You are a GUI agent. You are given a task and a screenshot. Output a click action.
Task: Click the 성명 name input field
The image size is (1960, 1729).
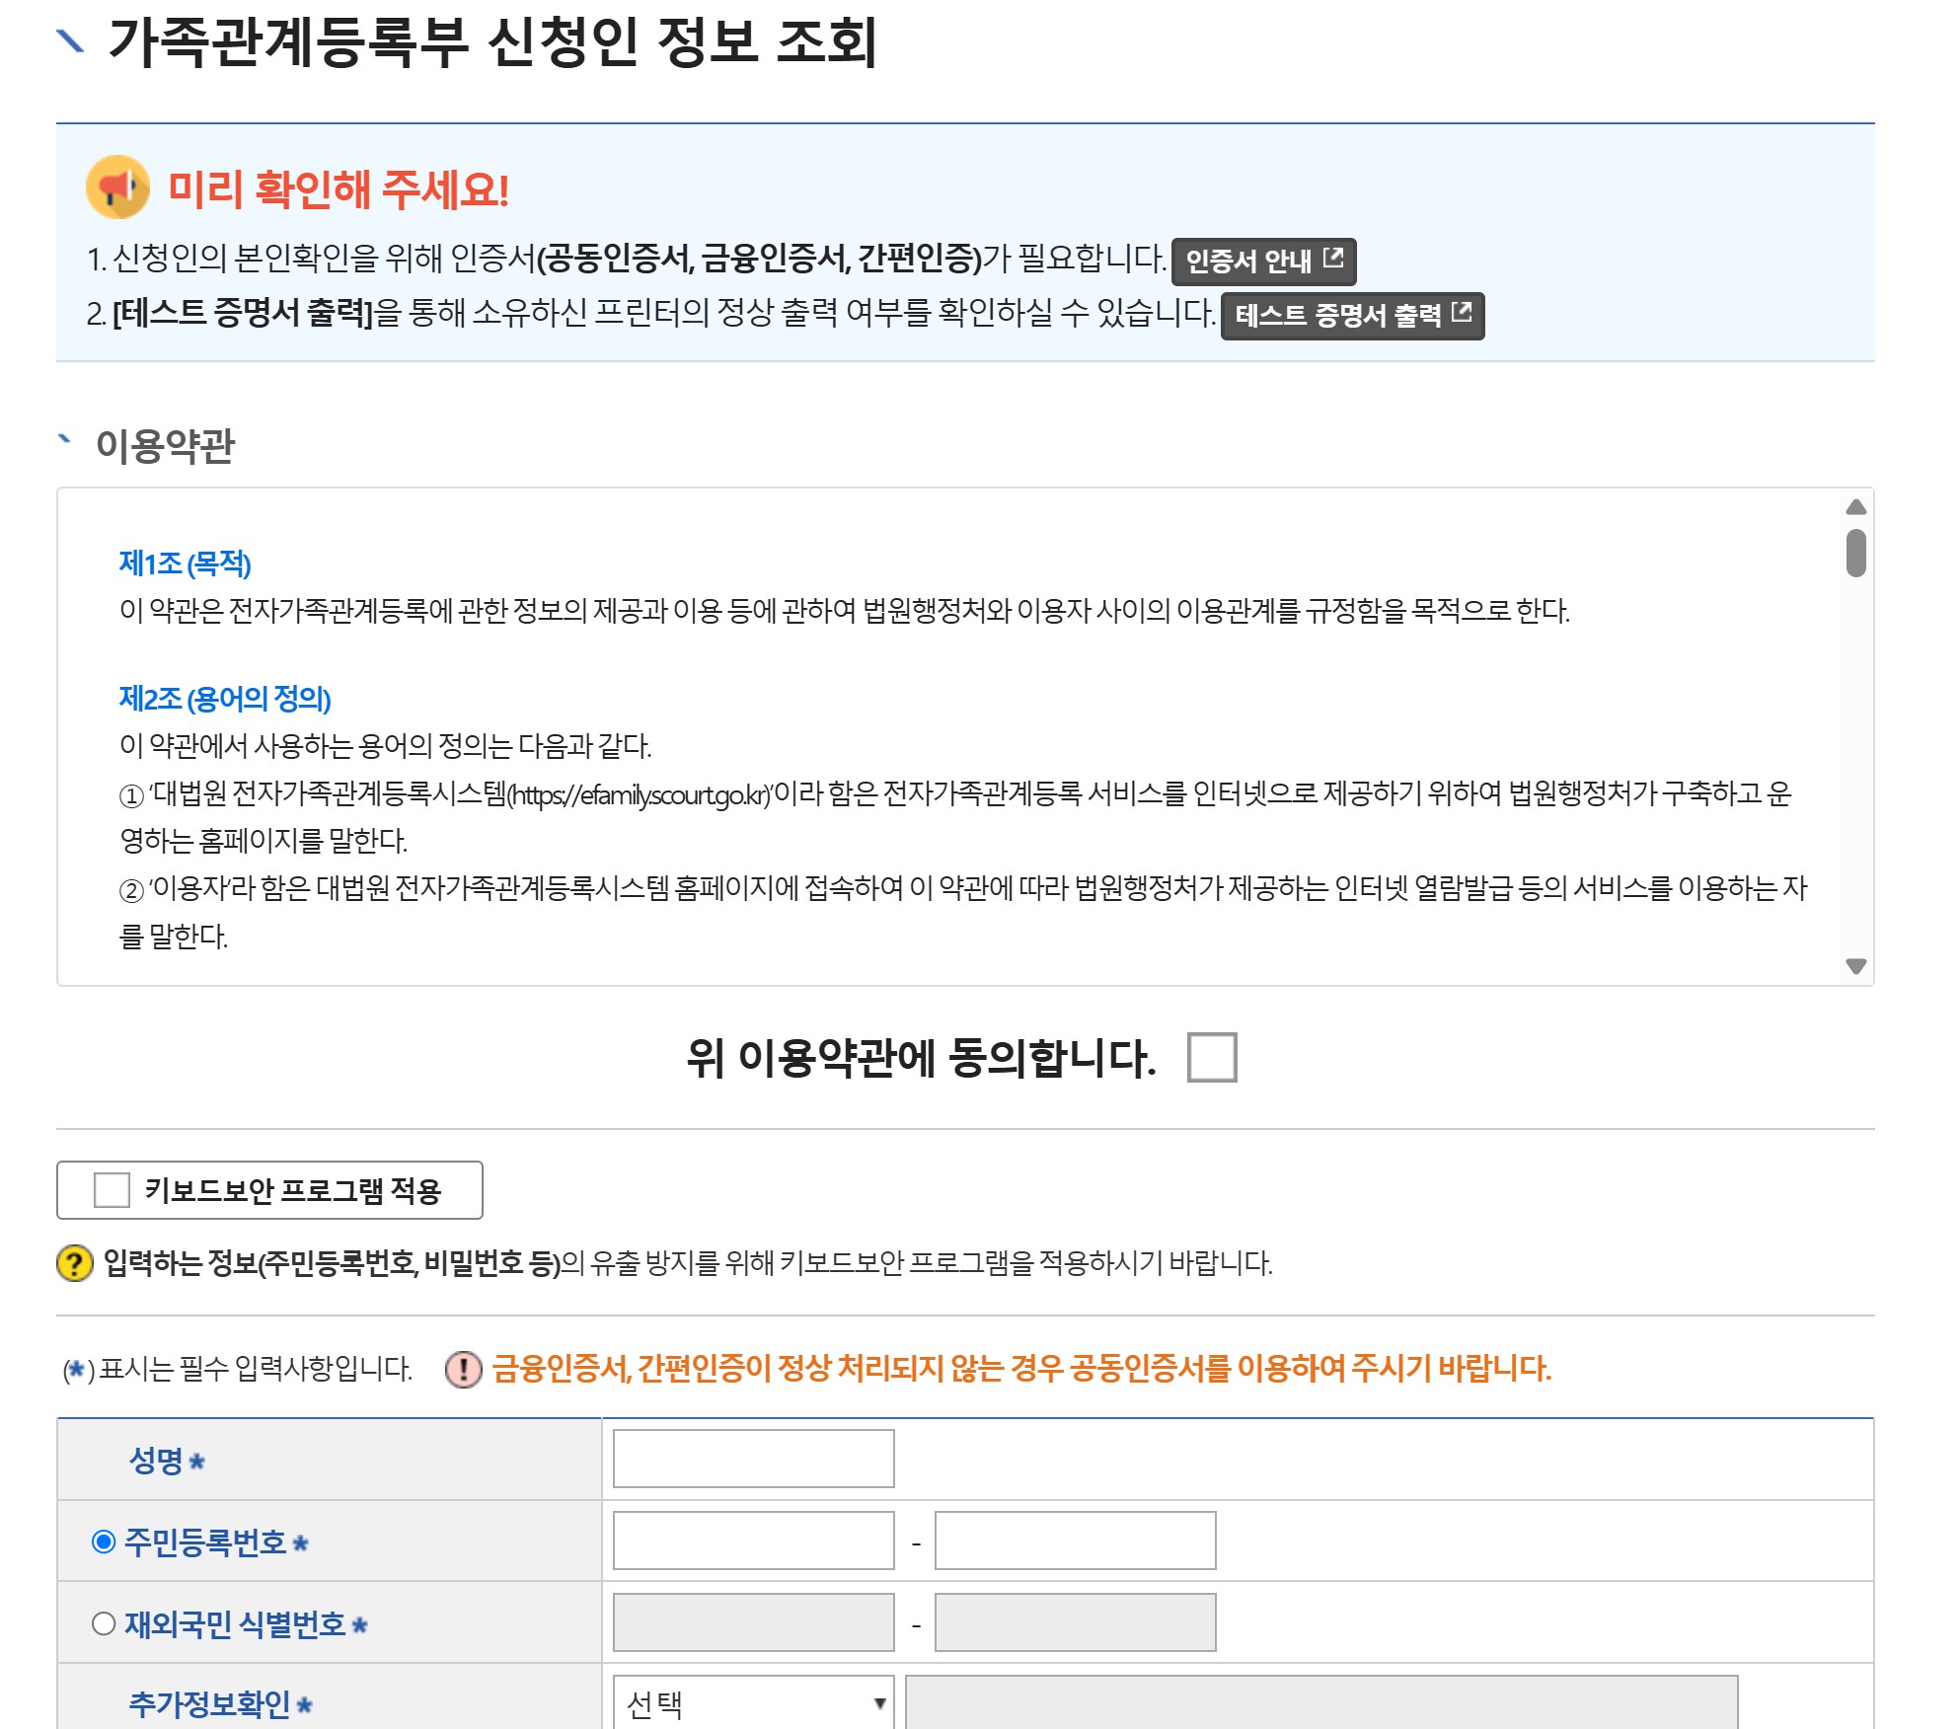pyautogui.click(x=752, y=1459)
